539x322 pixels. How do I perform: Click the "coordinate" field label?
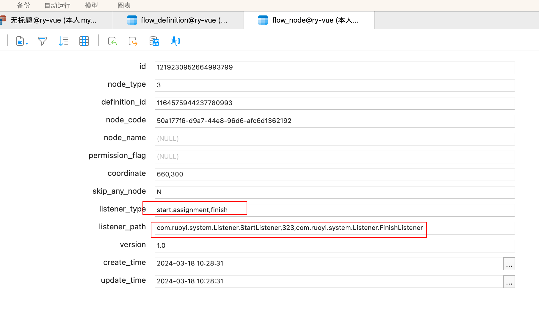(x=127, y=173)
